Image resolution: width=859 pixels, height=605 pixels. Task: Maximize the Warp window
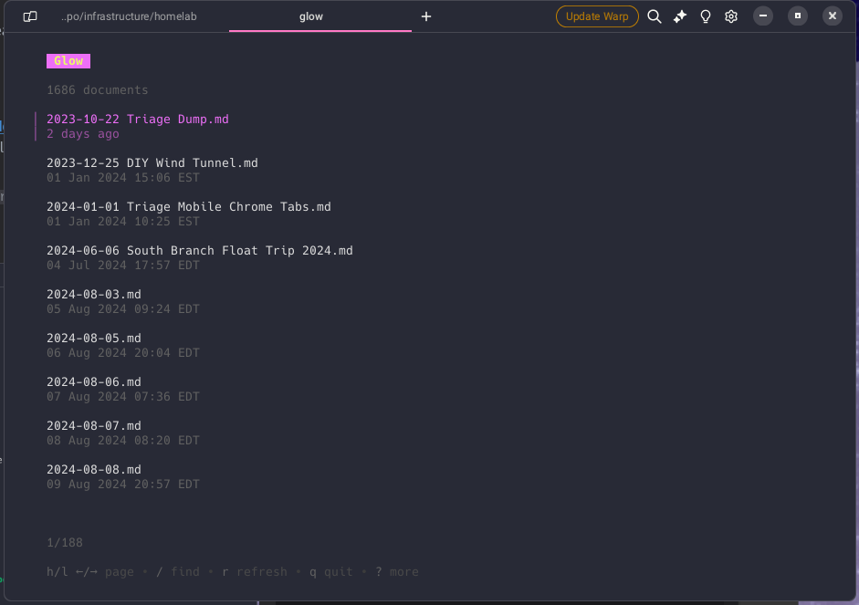point(798,16)
